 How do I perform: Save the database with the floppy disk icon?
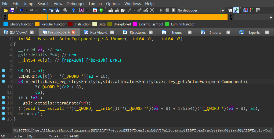tap(12, 10)
